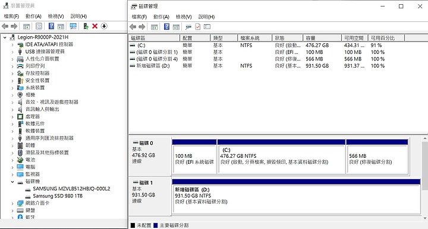Image resolution: width=428 pixels, height=229 pixels.
Task: Open 檢視(V) menu in Device Manager
Action: click(56, 17)
